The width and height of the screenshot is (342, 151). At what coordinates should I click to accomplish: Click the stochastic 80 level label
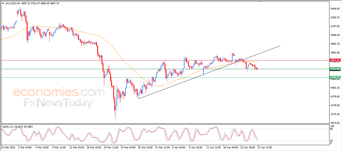click(332, 129)
